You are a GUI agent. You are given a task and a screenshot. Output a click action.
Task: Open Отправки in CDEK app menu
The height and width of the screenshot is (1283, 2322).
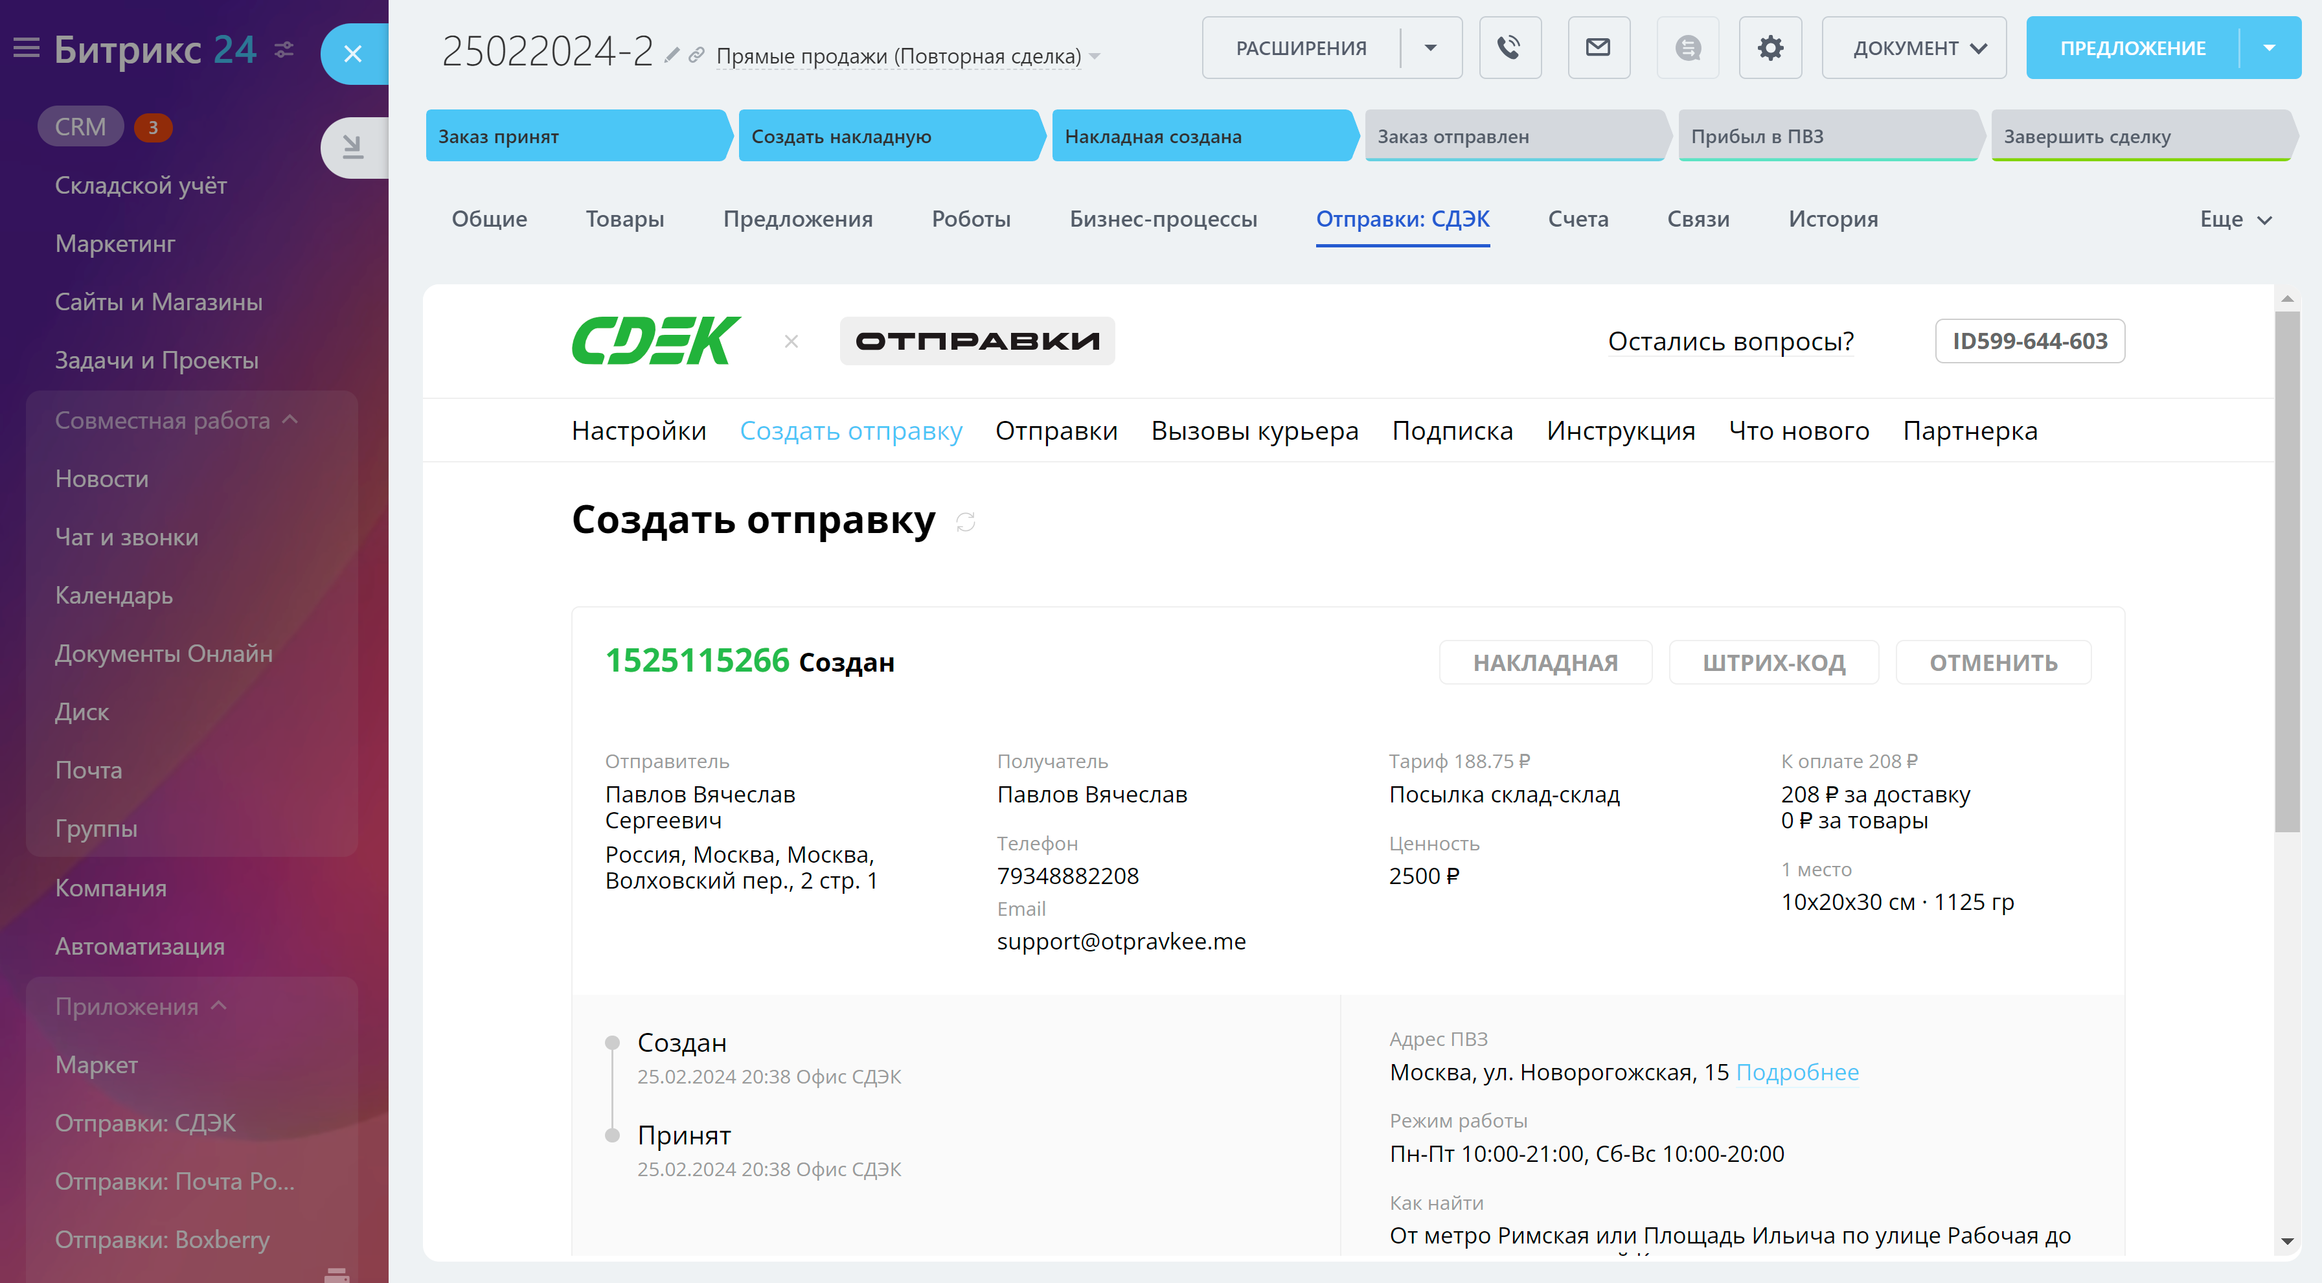(x=1056, y=431)
